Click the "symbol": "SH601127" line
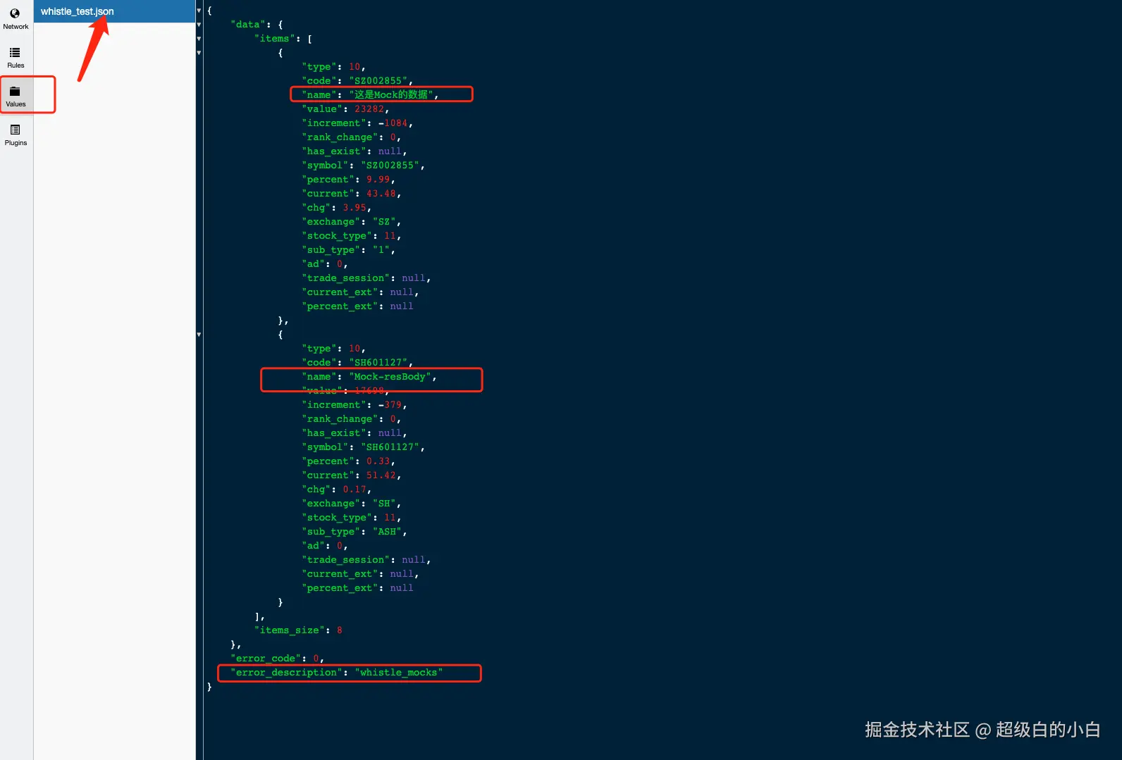 click(363, 447)
